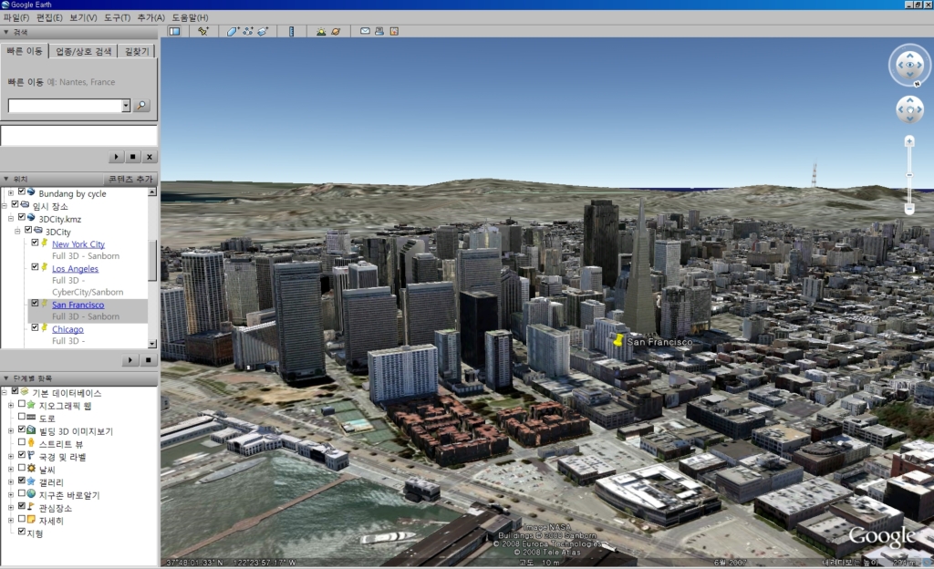934x569 pixels.
Task: Click the Print toolbar icon
Action: (x=379, y=31)
